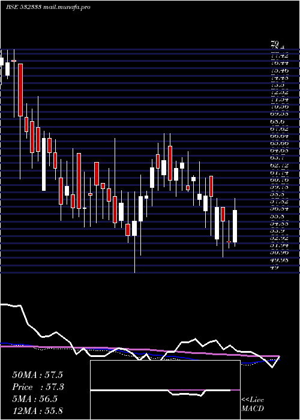Click the 63.7 price axis label
The width and height of the screenshot is (300, 420).
(277, 158)
